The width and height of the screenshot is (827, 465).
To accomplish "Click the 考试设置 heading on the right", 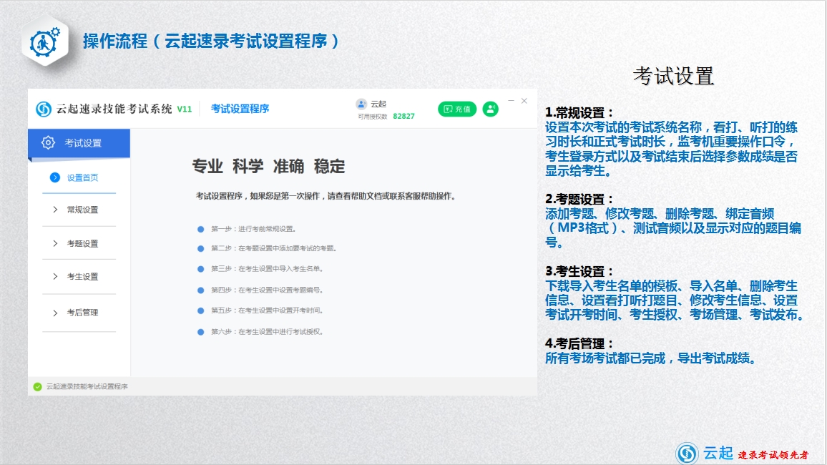I will 673,76.
